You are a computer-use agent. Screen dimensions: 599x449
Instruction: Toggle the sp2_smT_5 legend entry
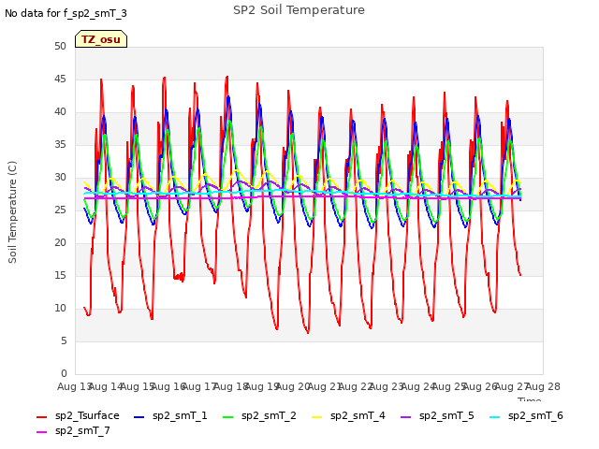pos(437,415)
